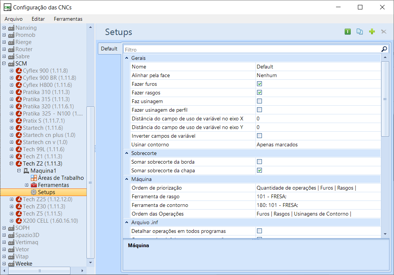Viewport: 394px width, 275px height.
Task: Click Distância do campo eixo X value
Action: coord(318,119)
